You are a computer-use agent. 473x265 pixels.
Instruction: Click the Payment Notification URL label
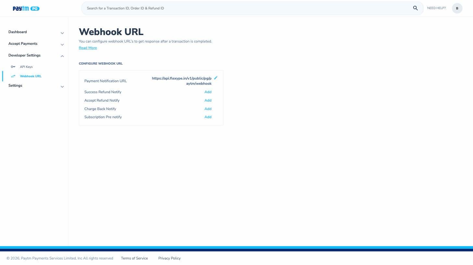[x=106, y=81]
